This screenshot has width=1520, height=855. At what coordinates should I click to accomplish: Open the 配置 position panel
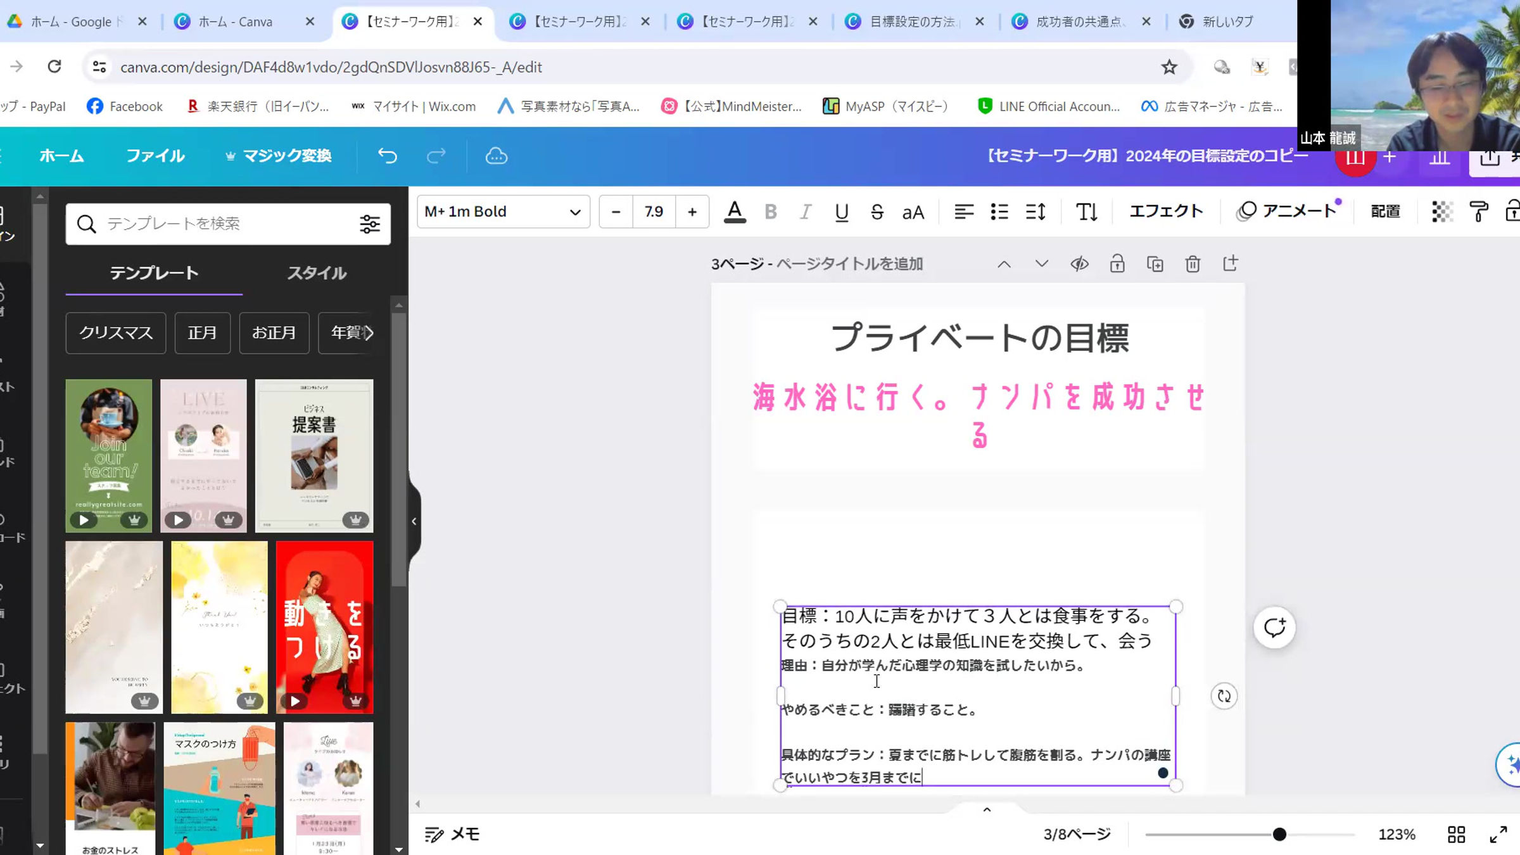click(x=1386, y=212)
